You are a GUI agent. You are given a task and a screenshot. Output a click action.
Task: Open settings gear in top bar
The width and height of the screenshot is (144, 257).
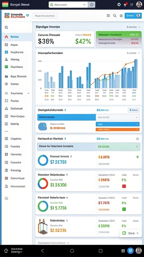(x=119, y=5)
